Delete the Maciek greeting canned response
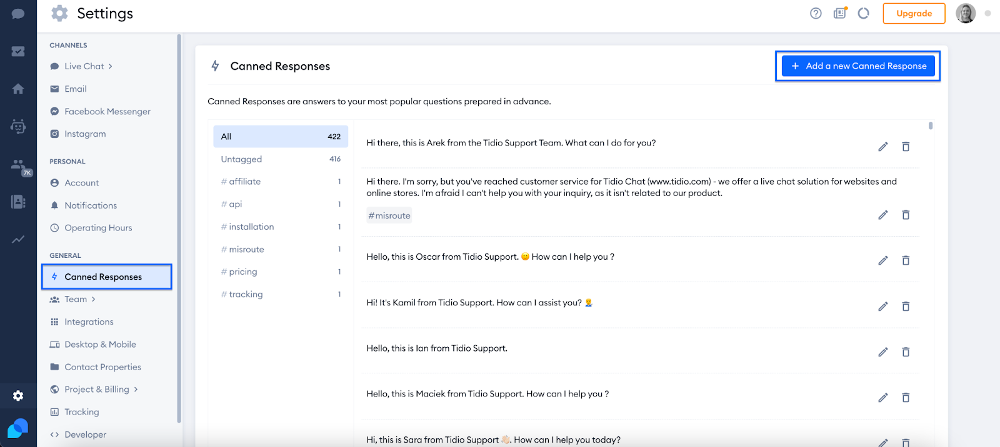 [x=906, y=398]
